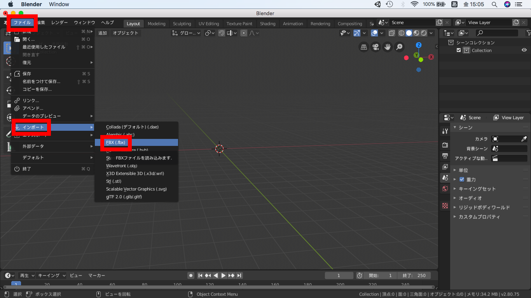Toggle the perspective/orthographic grid view button

point(364,47)
